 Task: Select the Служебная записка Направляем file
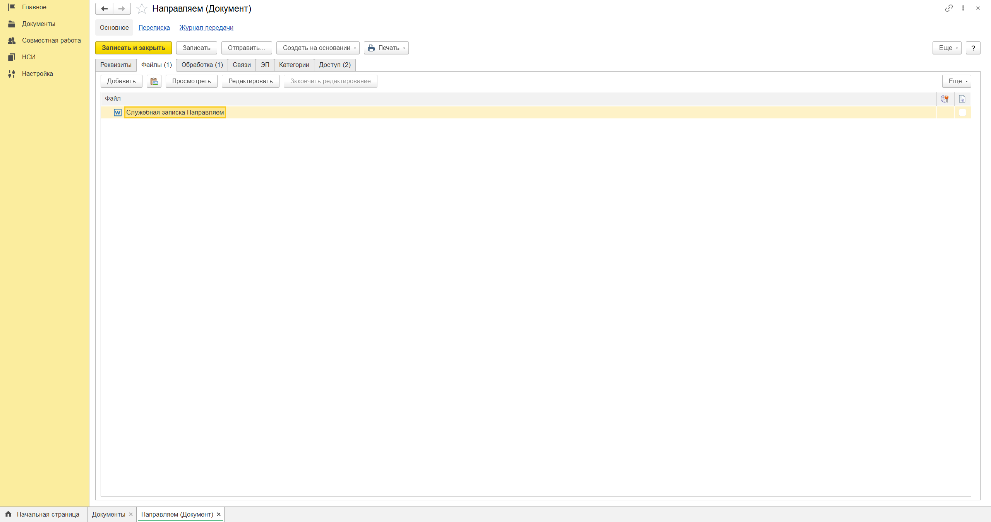tap(175, 113)
